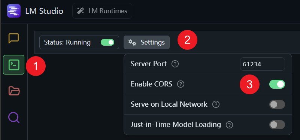The height and width of the screenshot is (140, 300).
Task: Open the Chat sidebar icon
Action: [x=13, y=38]
